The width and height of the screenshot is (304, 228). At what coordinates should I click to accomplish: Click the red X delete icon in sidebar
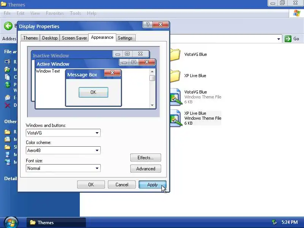[8, 105]
